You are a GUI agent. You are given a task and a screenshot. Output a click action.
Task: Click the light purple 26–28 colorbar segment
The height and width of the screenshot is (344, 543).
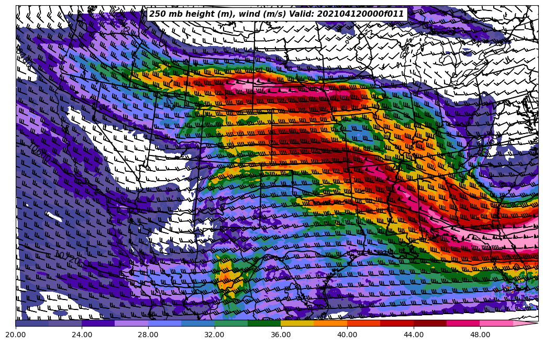(131, 323)
